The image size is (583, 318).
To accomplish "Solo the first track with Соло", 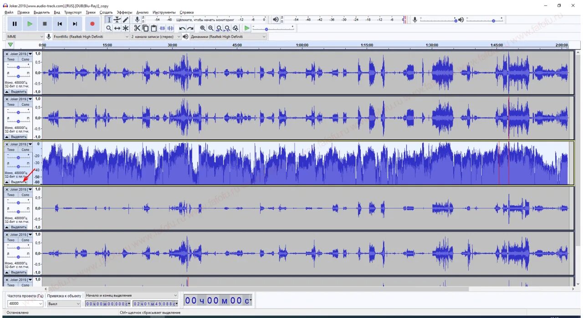I will pos(25,59).
